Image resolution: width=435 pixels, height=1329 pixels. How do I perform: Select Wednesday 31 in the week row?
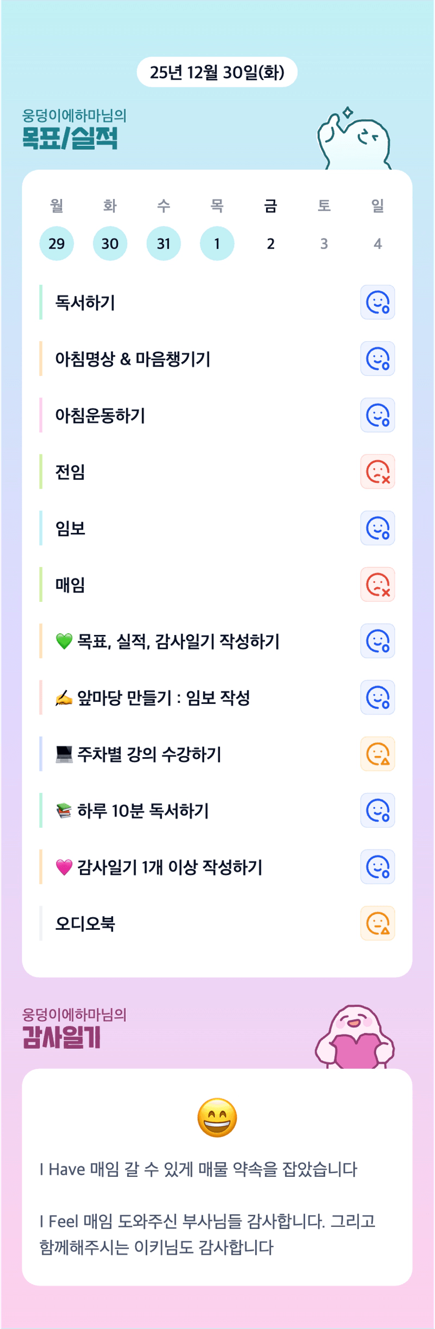click(164, 243)
